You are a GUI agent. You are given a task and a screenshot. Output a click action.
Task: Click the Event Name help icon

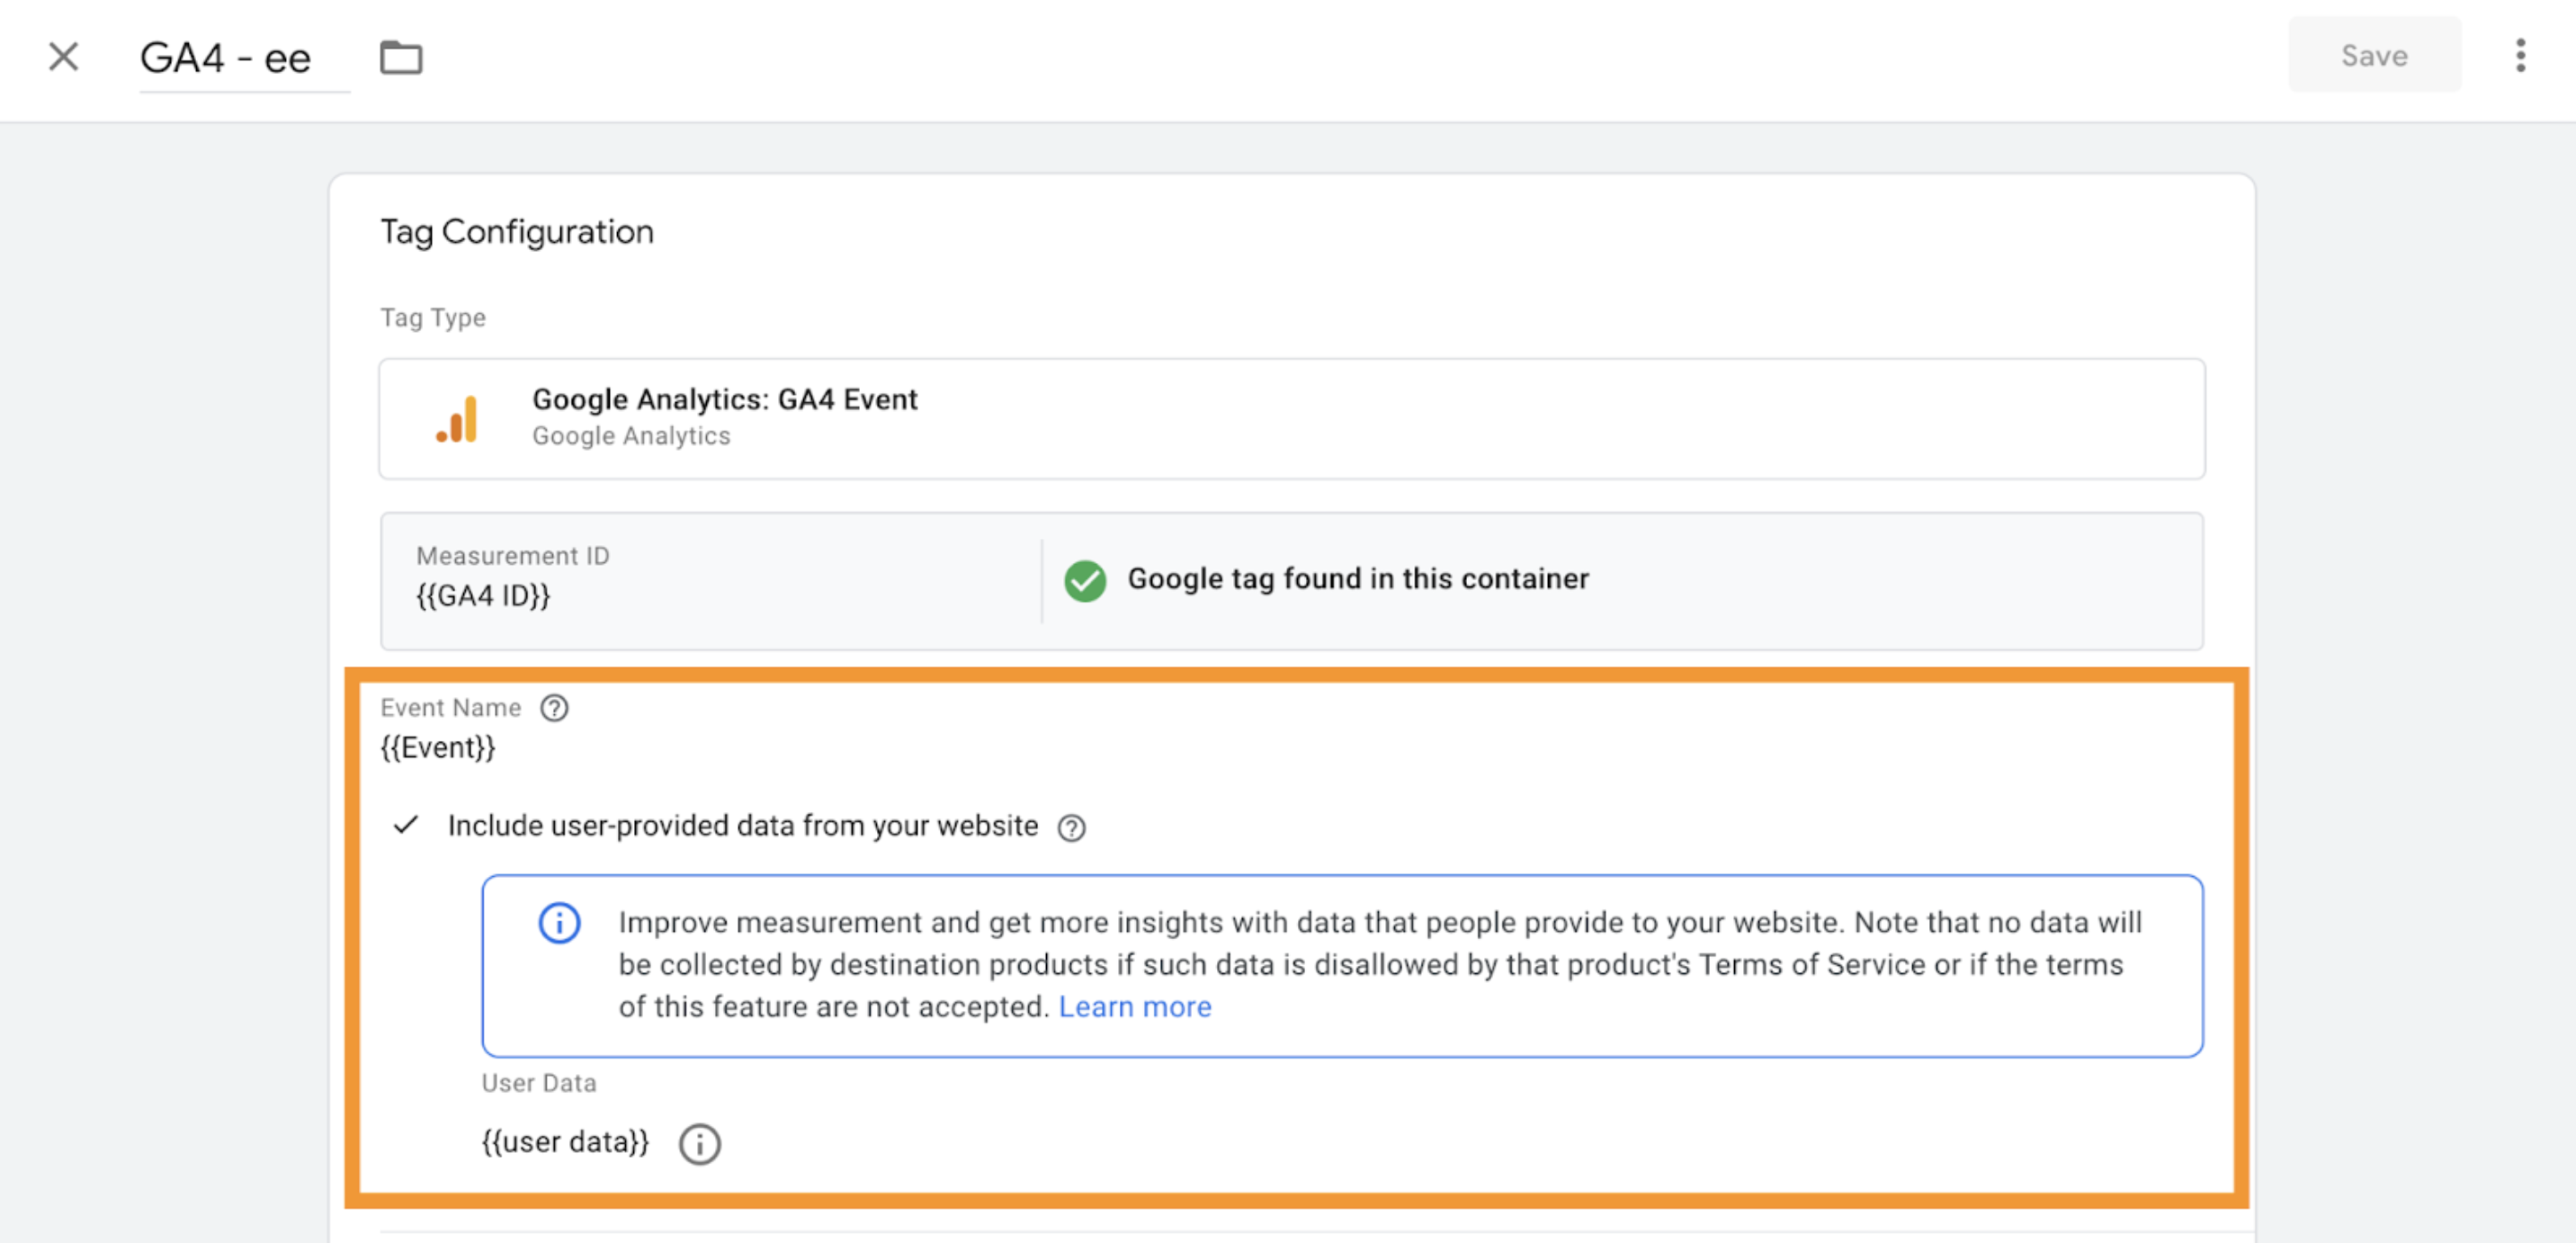pyautogui.click(x=554, y=708)
